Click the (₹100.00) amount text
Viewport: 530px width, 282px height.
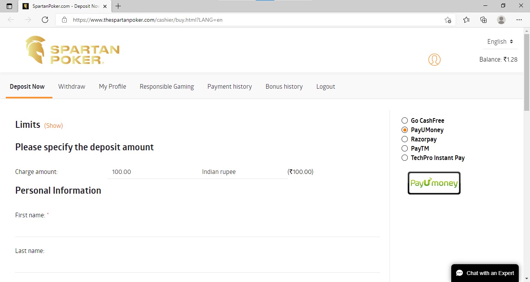[300, 172]
